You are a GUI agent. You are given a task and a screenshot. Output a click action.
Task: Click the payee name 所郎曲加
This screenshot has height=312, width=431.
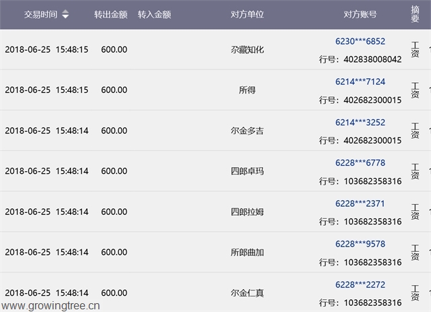click(246, 252)
